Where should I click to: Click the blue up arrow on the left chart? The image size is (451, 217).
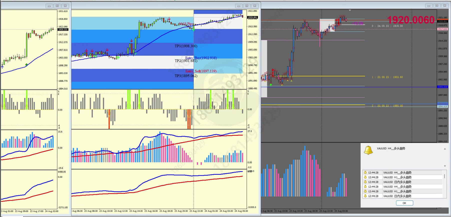click(x=3, y=67)
